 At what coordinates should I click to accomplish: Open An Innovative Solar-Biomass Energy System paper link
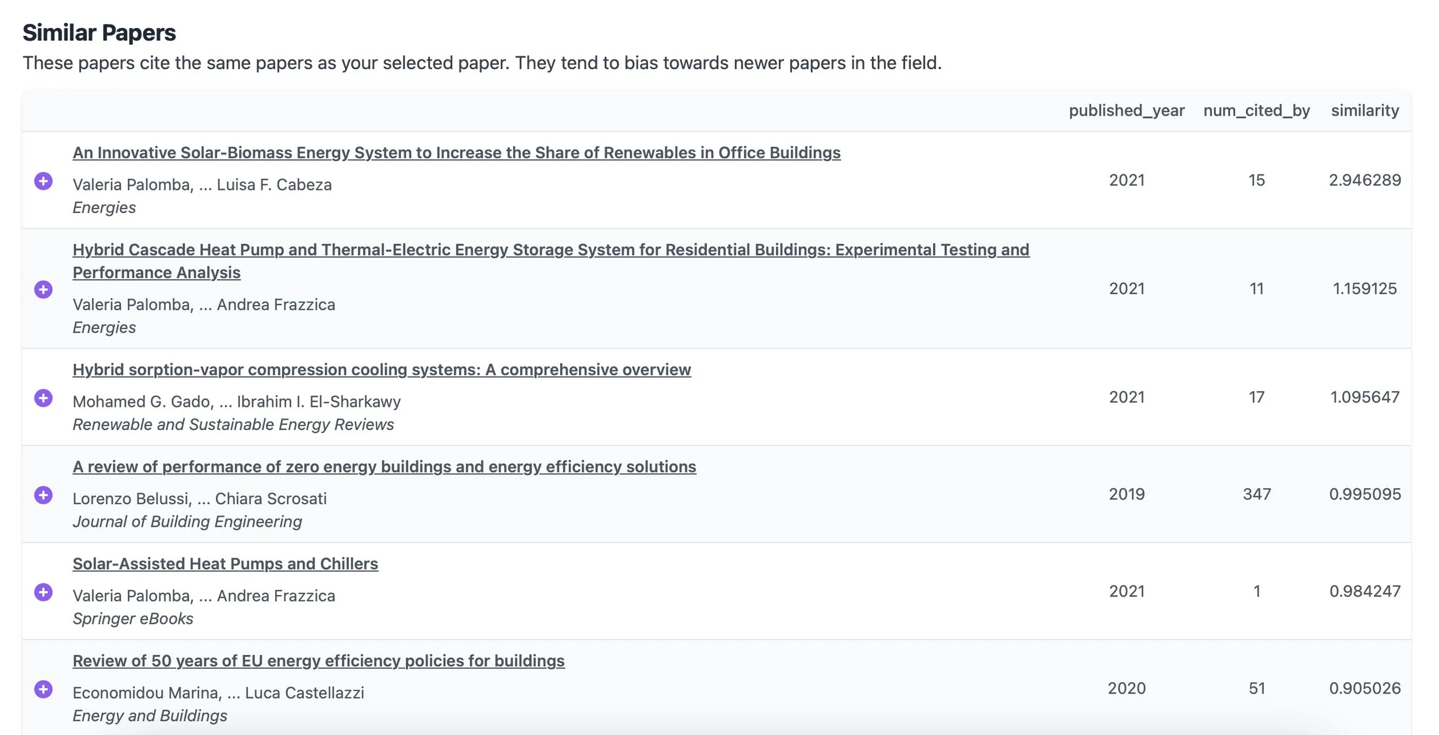click(456, 153)
